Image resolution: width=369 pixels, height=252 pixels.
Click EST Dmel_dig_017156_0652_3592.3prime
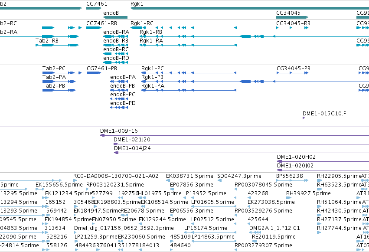(x=124, y=229)
